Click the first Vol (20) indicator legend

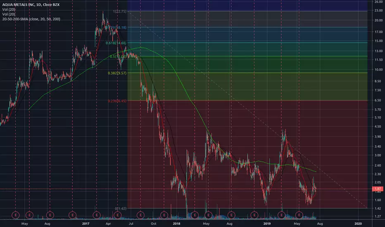click(x=9, y=9)
